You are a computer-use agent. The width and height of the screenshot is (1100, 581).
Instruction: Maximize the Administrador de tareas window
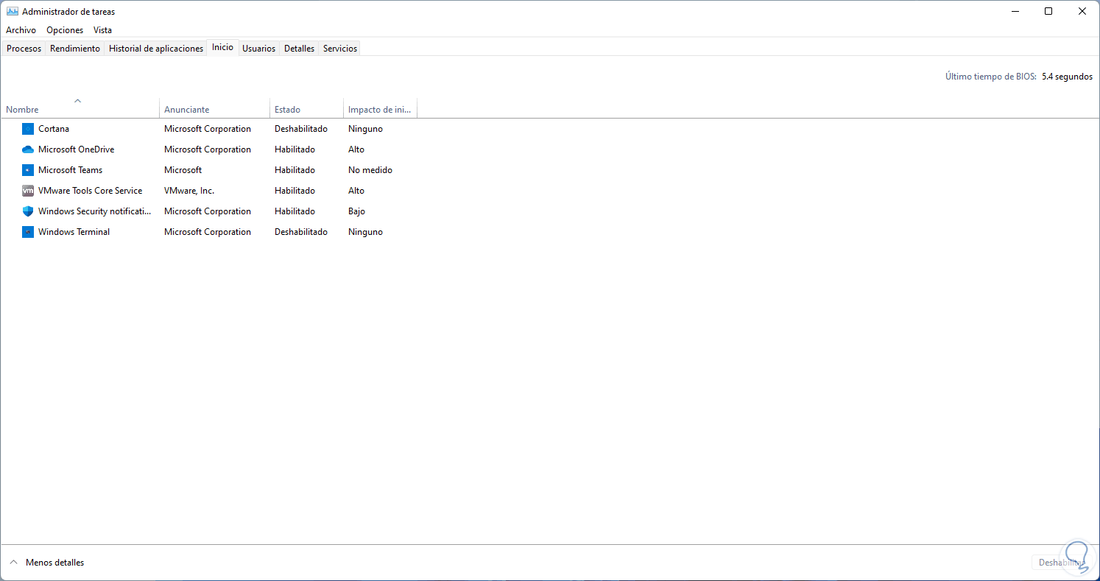[1048, 11]
